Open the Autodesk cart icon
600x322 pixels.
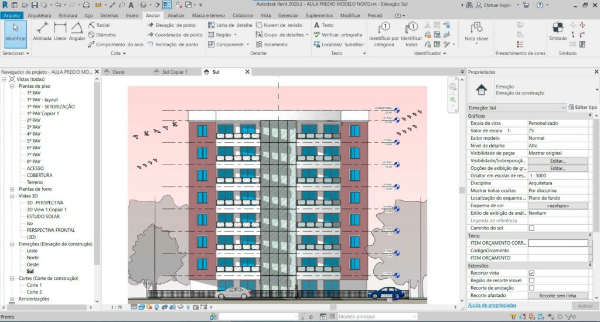click(x=526, y=5)
